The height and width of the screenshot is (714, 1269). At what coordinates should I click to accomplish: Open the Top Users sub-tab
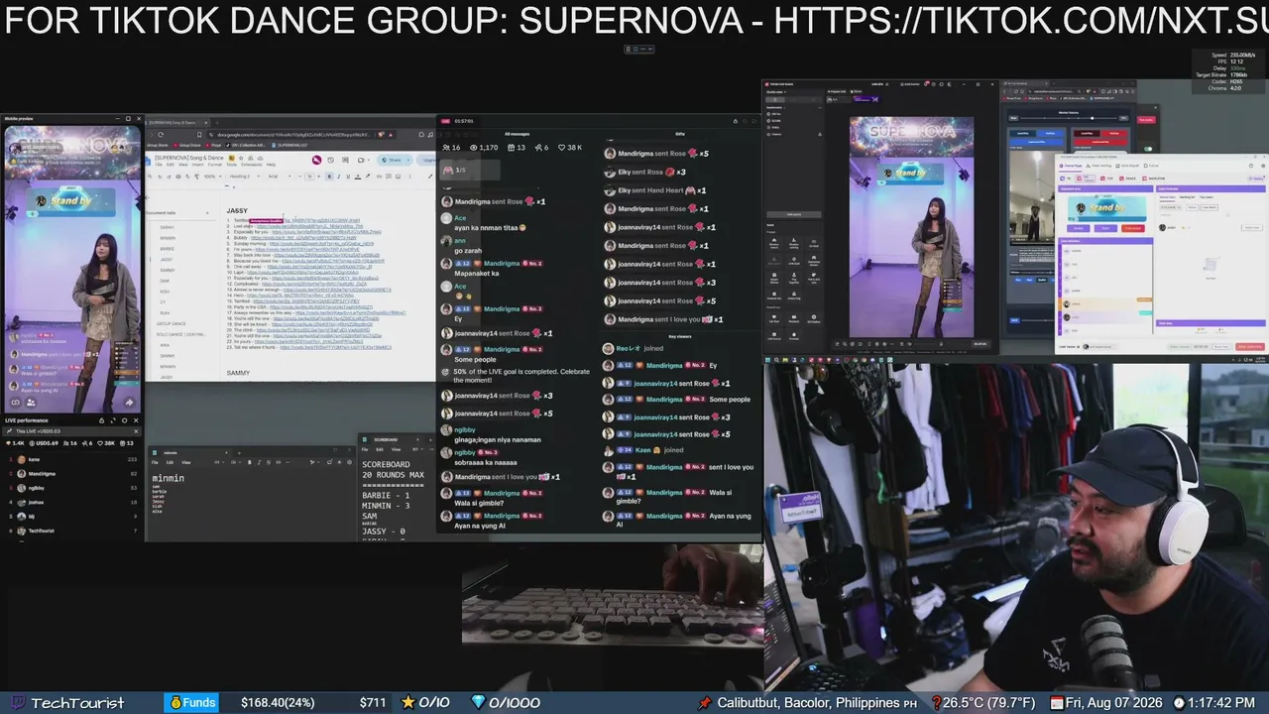pos(1208,197)
